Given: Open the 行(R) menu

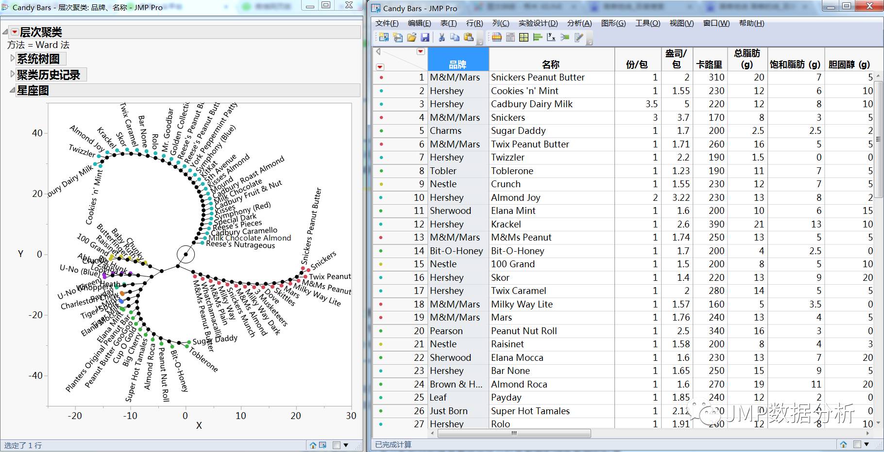Looking at the screenshot, I should pyautogui.click(x=475, y=23).
